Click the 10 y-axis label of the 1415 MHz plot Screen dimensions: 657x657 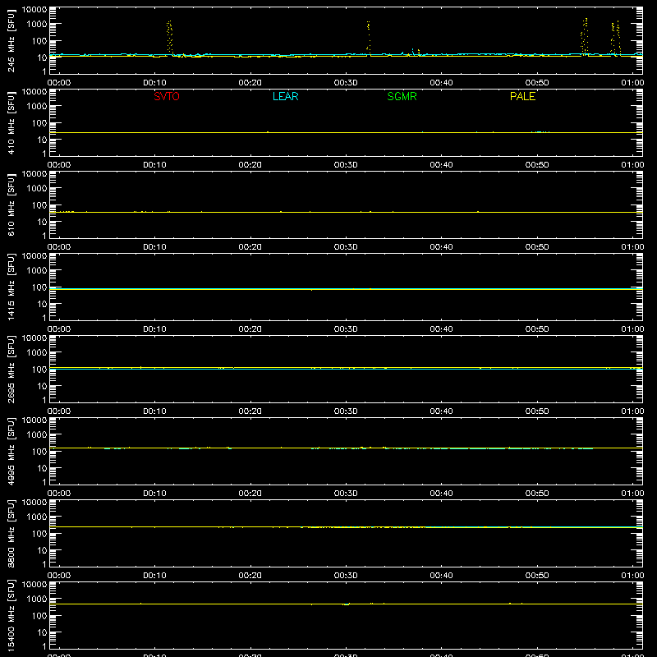42,304
